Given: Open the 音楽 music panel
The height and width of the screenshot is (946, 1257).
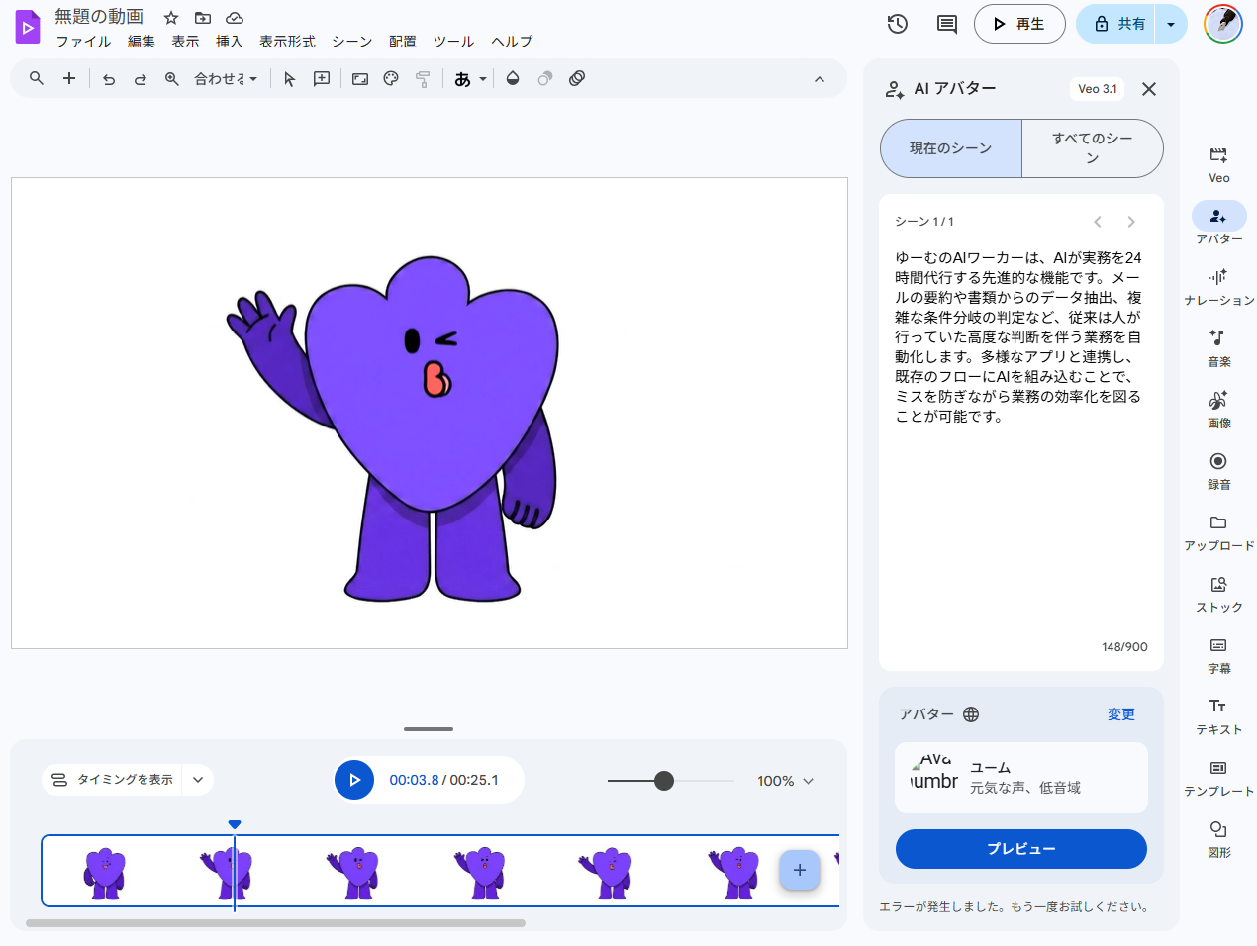Looking at the screenshot, I should (x=1218, y=348).
